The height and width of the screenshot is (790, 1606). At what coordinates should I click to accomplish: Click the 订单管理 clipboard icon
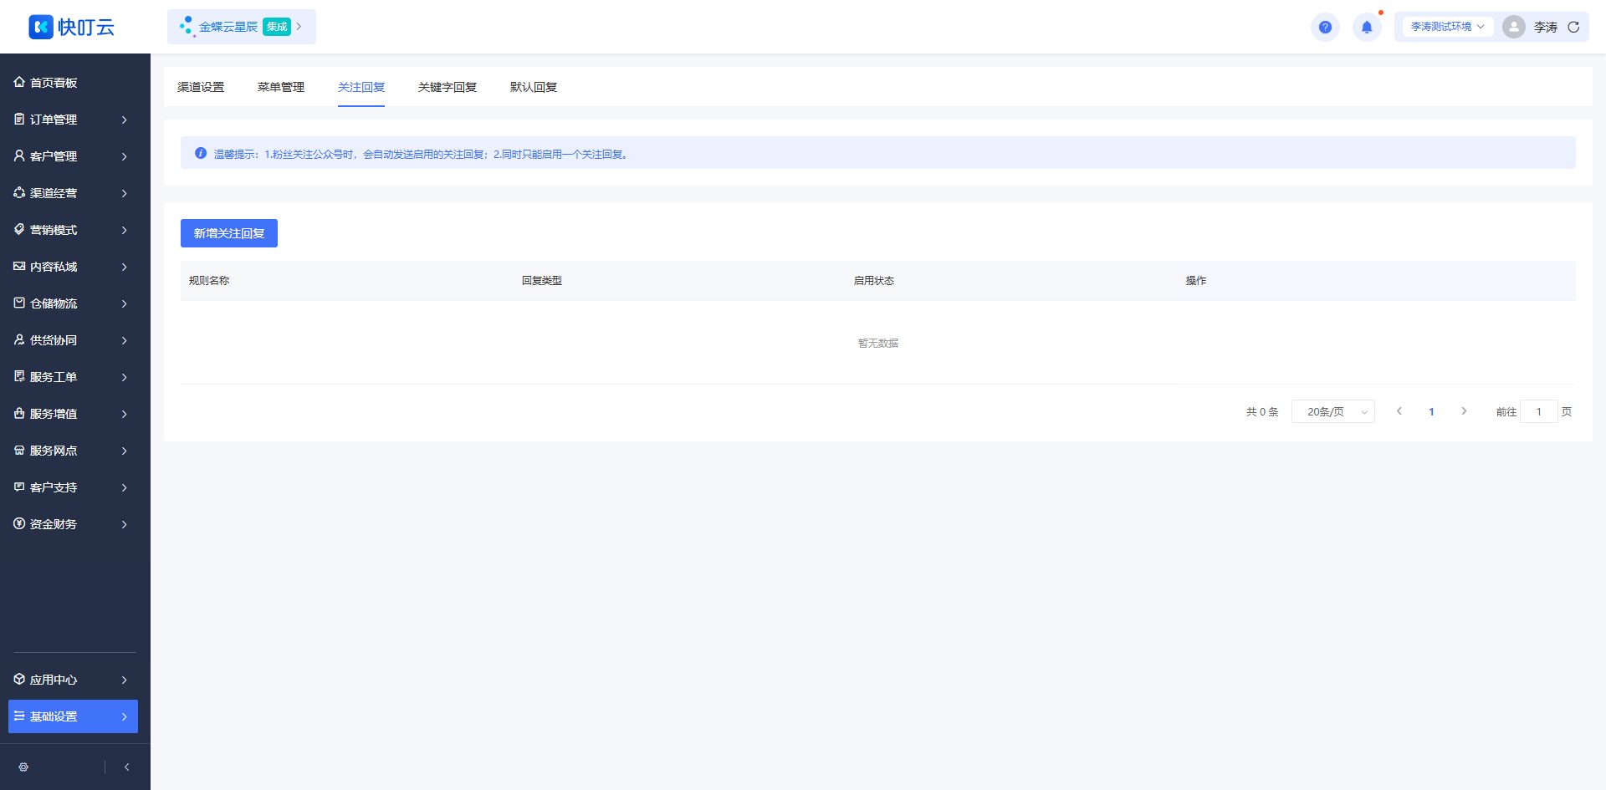coord(19,119)
